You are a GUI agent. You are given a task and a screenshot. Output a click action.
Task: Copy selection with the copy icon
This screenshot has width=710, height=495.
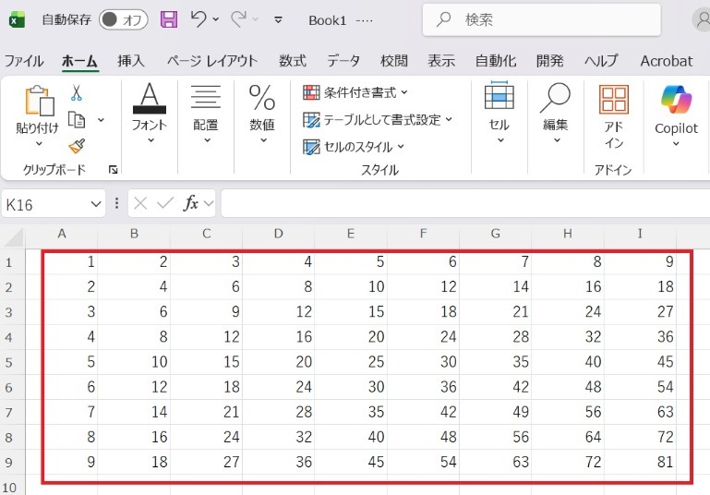(x=77, y=120)
